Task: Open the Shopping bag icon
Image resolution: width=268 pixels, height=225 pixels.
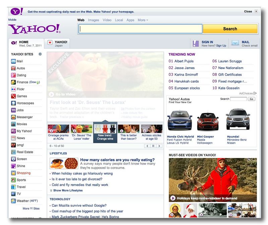Action: pos(13,173)
